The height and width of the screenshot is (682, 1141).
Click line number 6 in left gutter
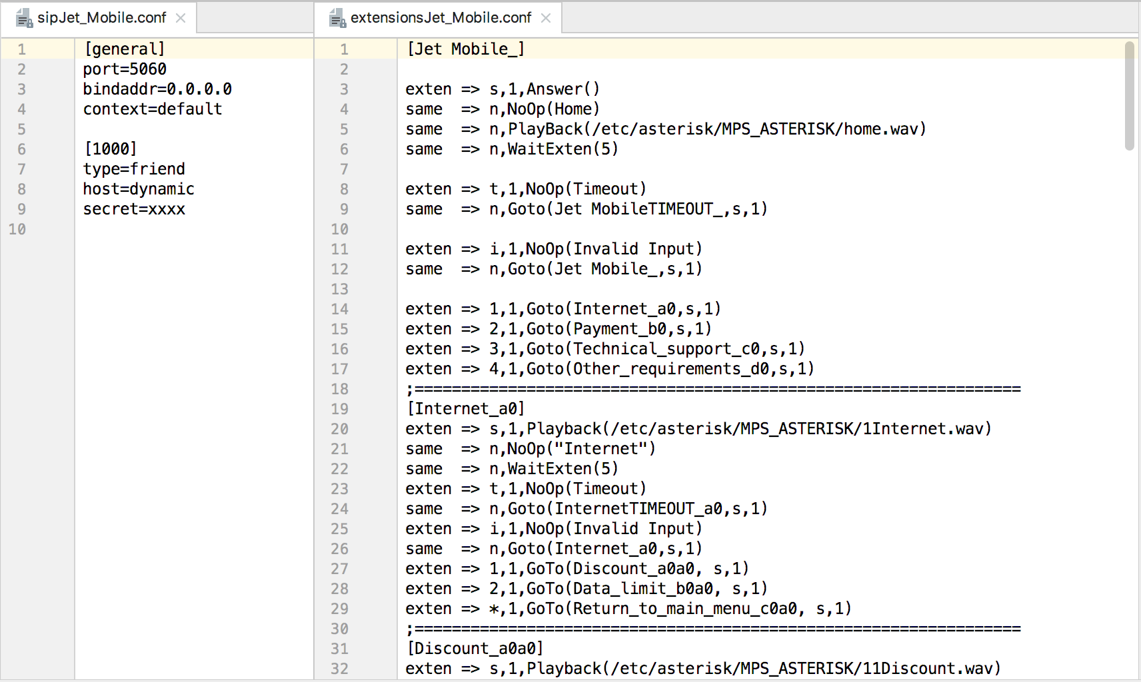(21, 149)
